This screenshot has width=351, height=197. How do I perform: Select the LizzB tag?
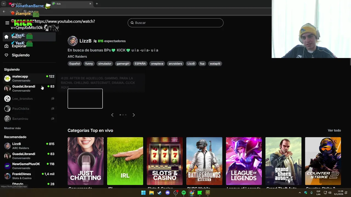tap(191, 63)
